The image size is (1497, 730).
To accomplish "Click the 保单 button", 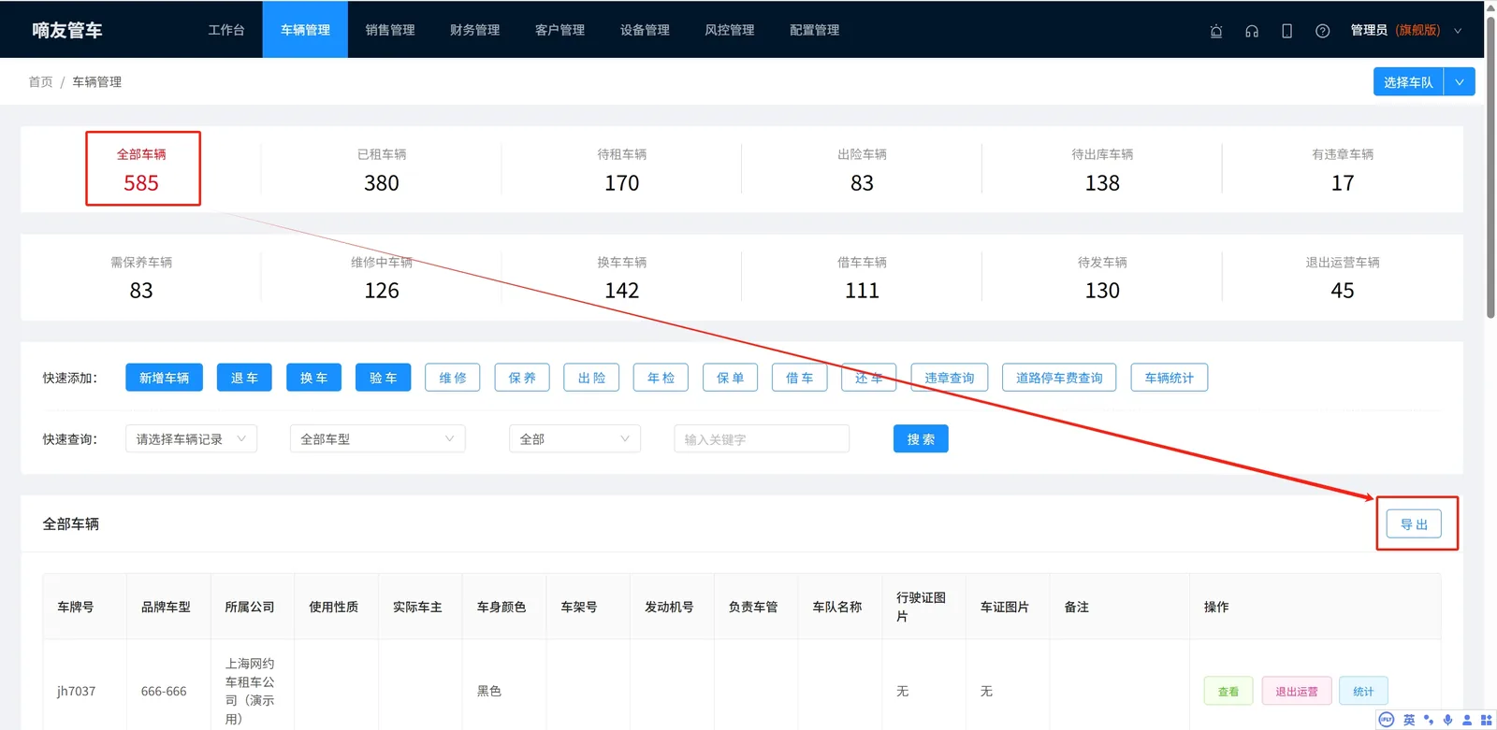I will click(731, 378).
